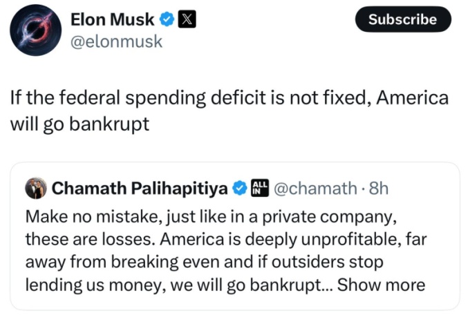Screen dimensions: 470x315
Task: Click the X affiliation badge next to Elon Musk
Action: click(187, 20)
